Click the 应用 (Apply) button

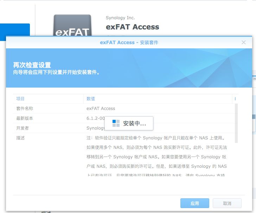[x=194, y=203]
